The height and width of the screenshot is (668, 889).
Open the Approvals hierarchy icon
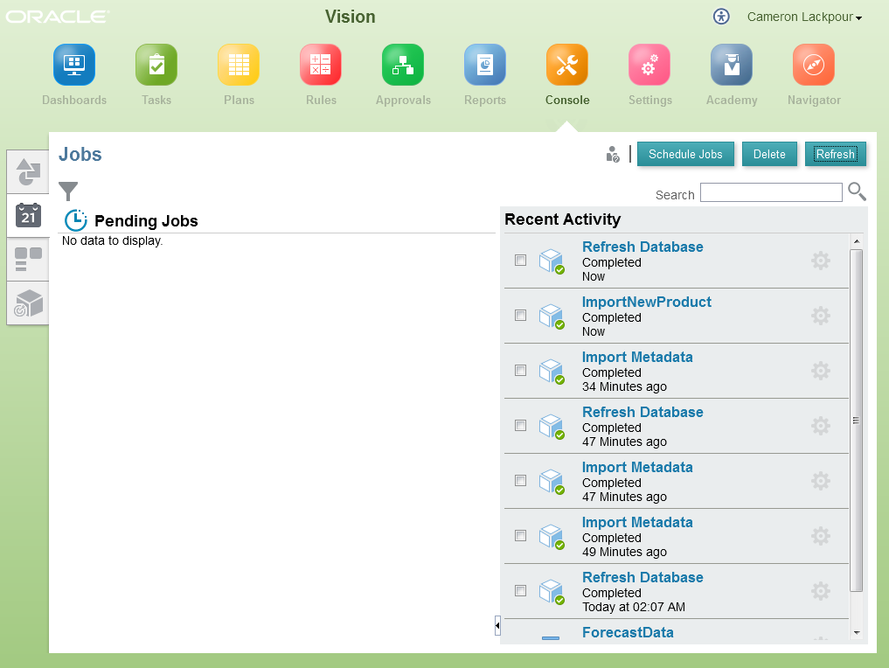pyautogui.click(x=403, y=65)
